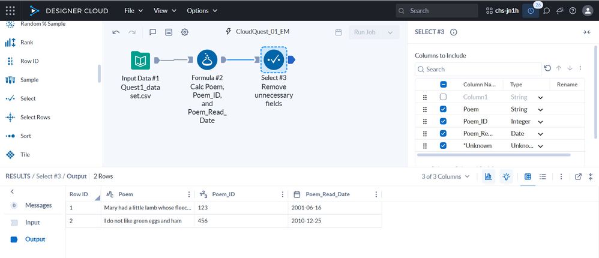The height and width of the screenshot is (258, 599).
Task: Open results in new window icon
Action: point(578,176)
